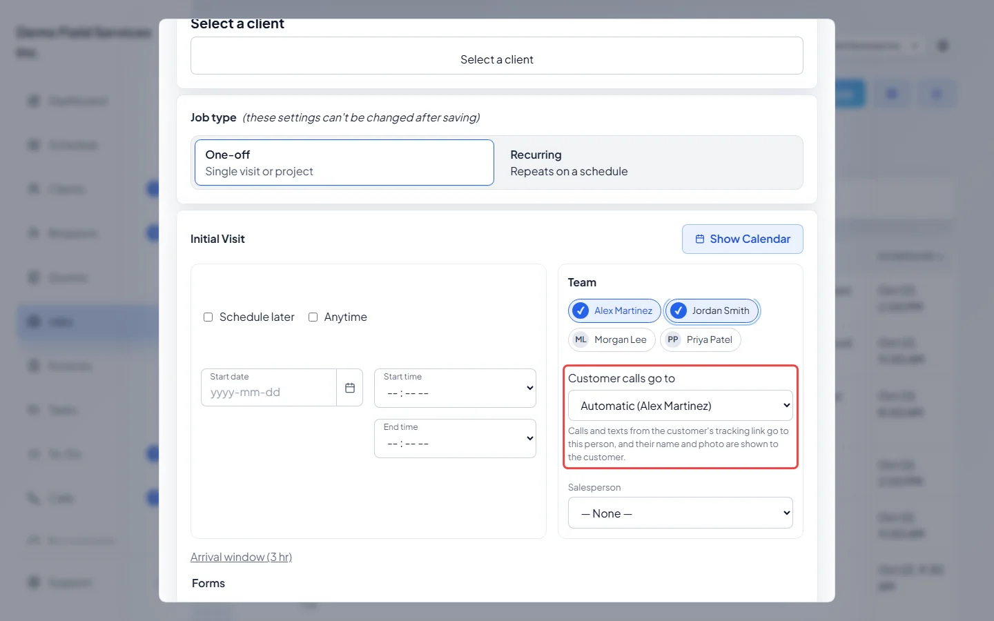
Task: Click the Select a client field
Action: [x=497, y=56]
